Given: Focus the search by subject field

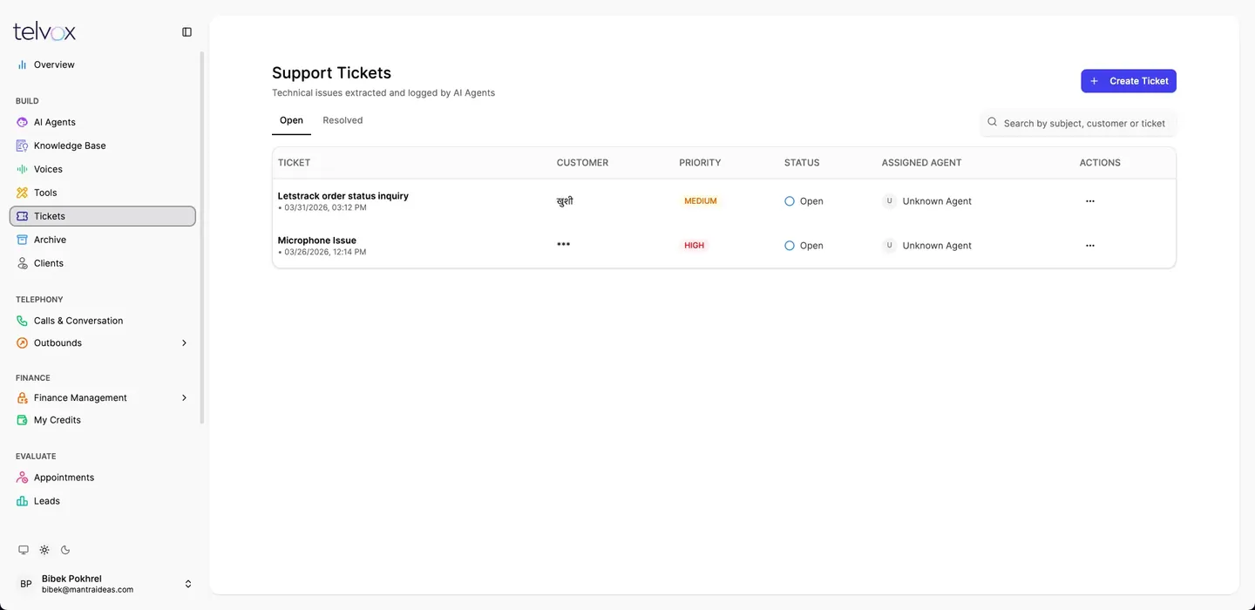Looking at the screenshot, I should [x=1079, y=123].
